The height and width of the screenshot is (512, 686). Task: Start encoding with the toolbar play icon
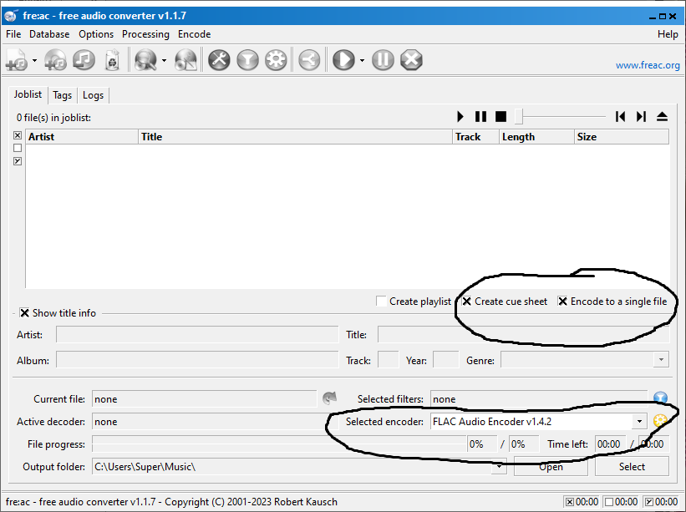click(x=343, y=60)
